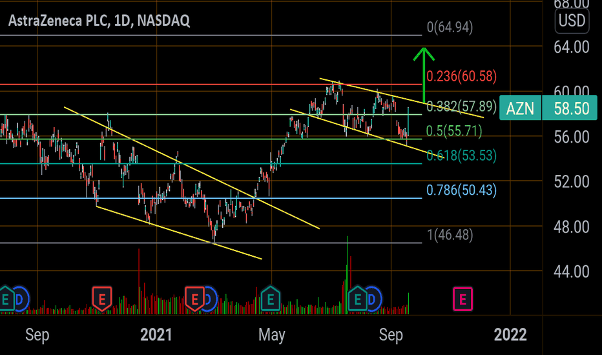The image size is (602, 355).
Task: Click the 64.00 price axis value
Action: 571,47
